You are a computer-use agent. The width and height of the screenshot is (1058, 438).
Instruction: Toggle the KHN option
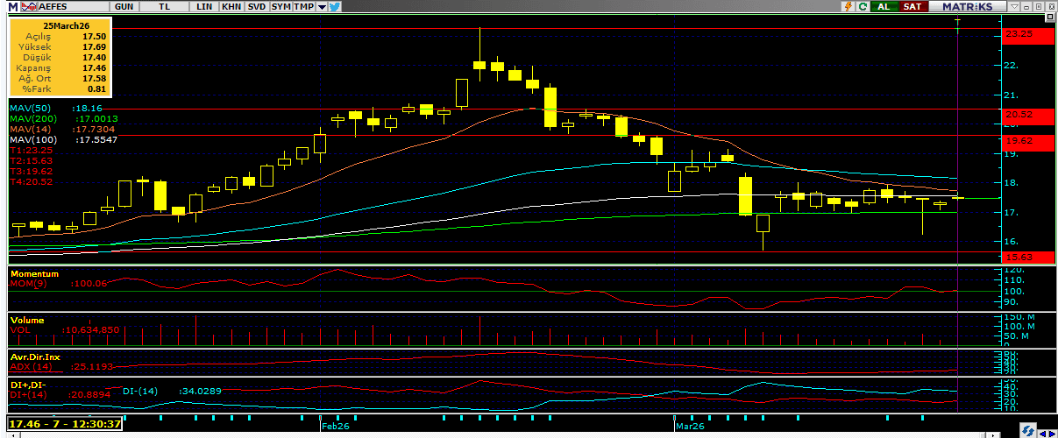[231, 6]
